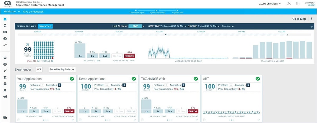Open the apps grid icon in header

pos(298,4)
